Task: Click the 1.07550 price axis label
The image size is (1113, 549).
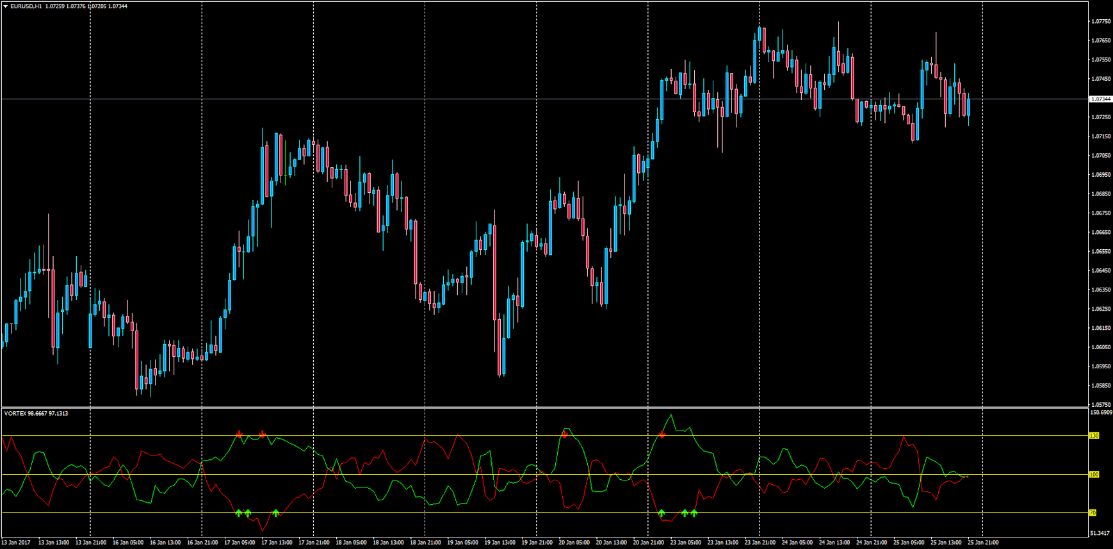Action: 1101,60
